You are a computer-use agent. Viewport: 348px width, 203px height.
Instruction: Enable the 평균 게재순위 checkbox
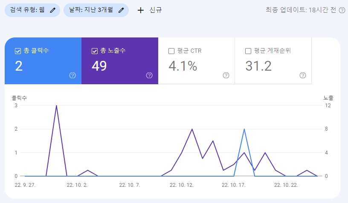248,51
